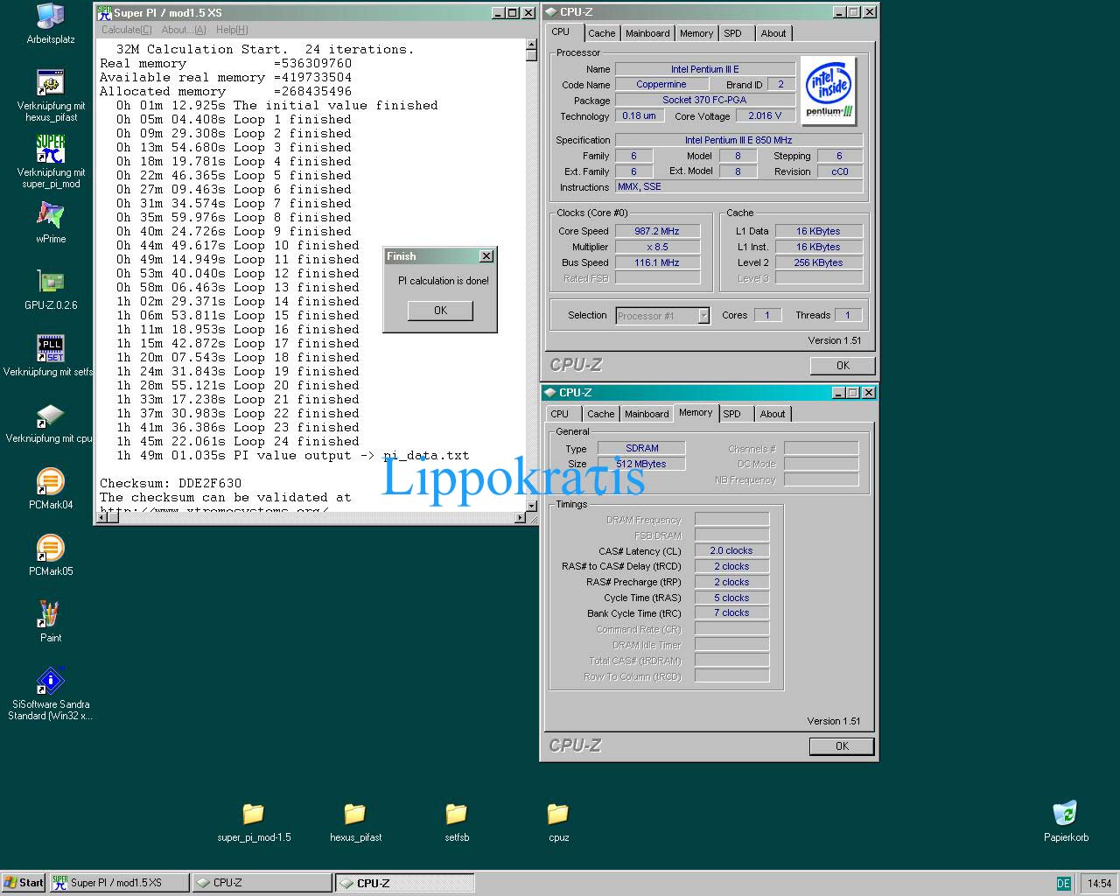Open the wPrime desktop icon
The image size is (1120, 896).
click(51, 215)
